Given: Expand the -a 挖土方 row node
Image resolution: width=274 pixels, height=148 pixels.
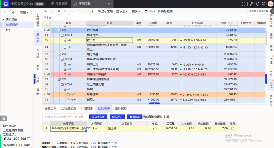Looking at the screenshot, I should 65,40.
